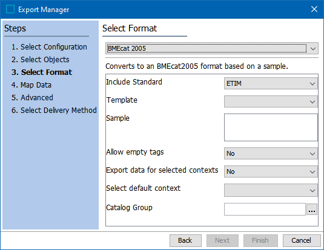324x250 pixels.
Task: Close the Export Manager dialog
Action: [314, 9]
